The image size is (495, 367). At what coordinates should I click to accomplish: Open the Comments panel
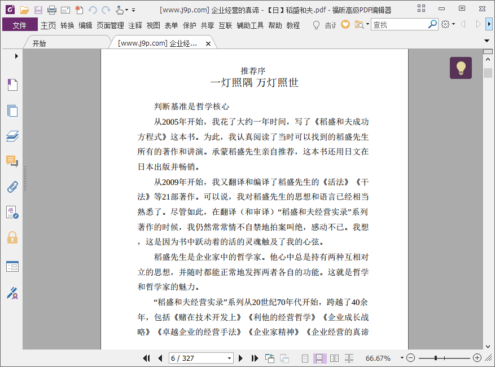12,161
